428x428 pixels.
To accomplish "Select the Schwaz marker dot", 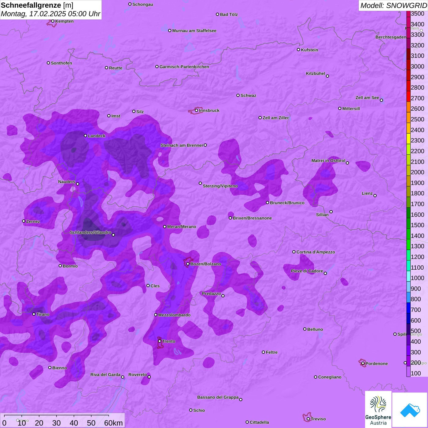I will tap(238, 95).
